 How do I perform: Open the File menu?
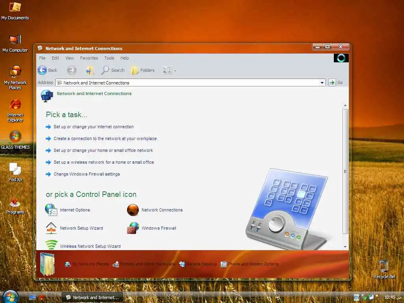(42, 58)
